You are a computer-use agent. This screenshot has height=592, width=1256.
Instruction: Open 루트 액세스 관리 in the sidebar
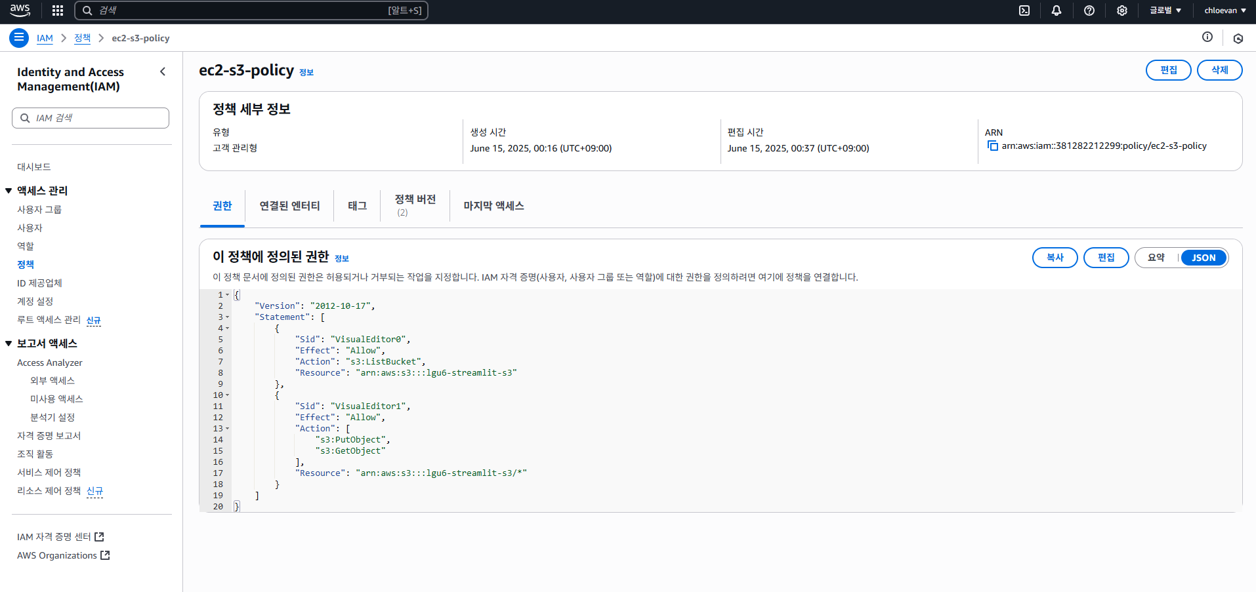pos(49,320)
